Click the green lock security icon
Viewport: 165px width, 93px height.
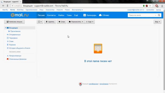(x=144, y=6)
